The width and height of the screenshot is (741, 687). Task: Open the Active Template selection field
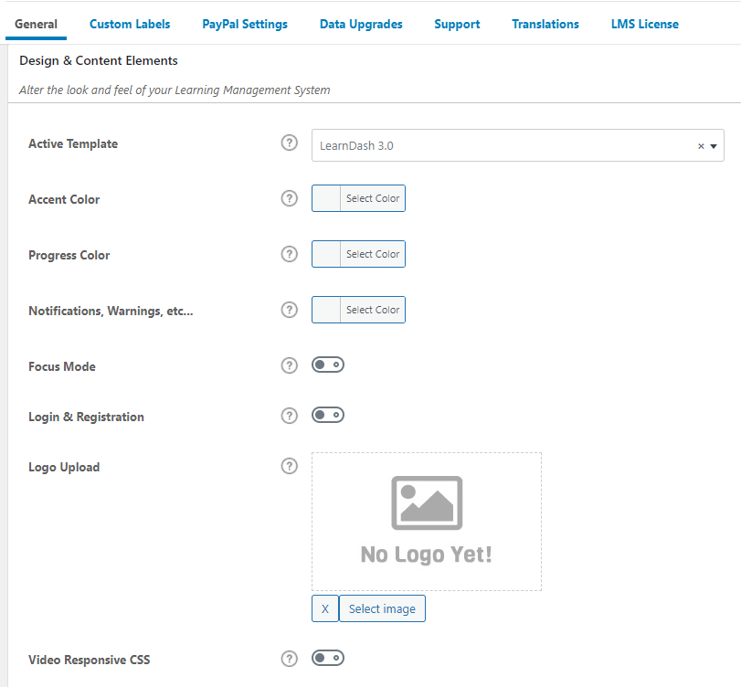pos(503,145)
